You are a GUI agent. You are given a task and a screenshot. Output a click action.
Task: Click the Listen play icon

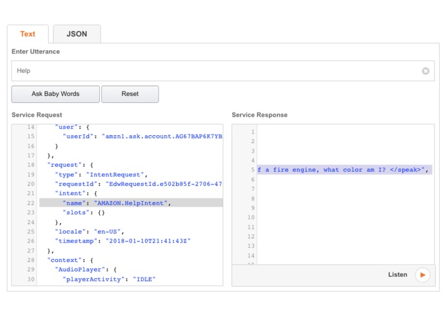pyautogui.click(x=422, y=275)
